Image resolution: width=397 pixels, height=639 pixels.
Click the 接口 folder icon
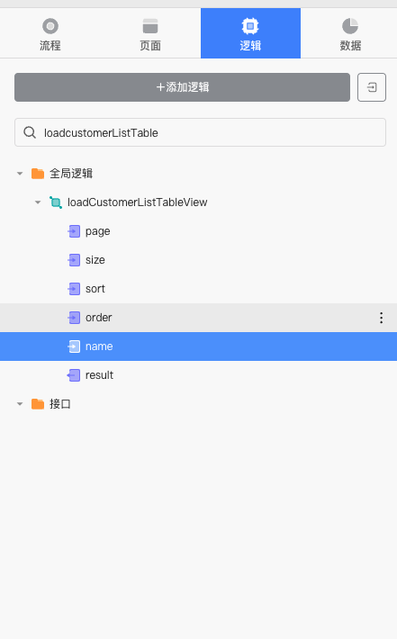pos(38,404)
